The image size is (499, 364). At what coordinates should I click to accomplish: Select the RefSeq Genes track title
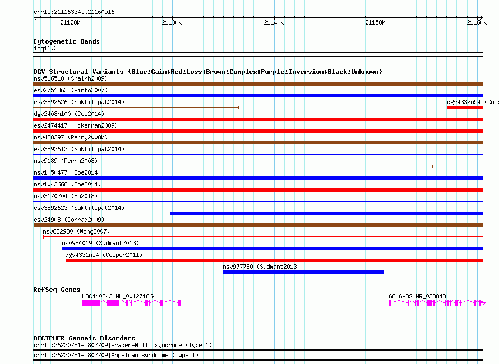click(57, 290)
